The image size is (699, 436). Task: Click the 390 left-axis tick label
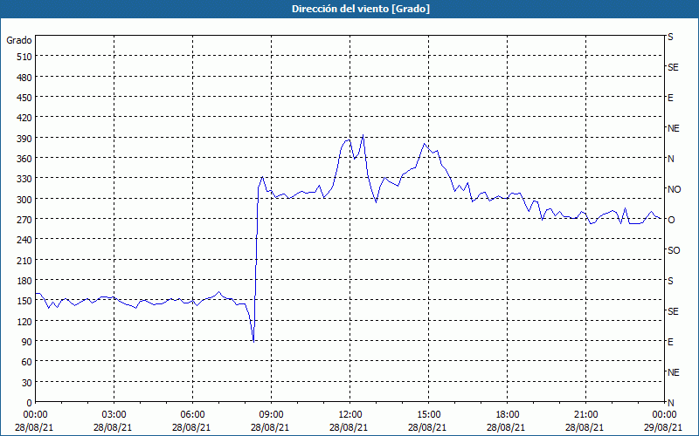tap(24, 139)
